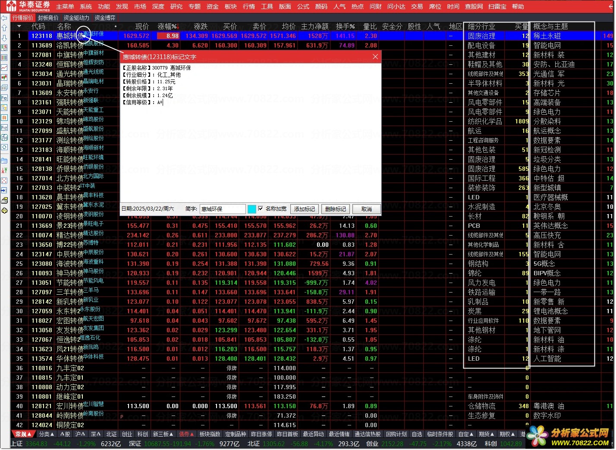The height and width of the screenshot is (450, 616).
Task: Click the red dotted-frame sidebar icon
Action: click(x=4, y=180)
